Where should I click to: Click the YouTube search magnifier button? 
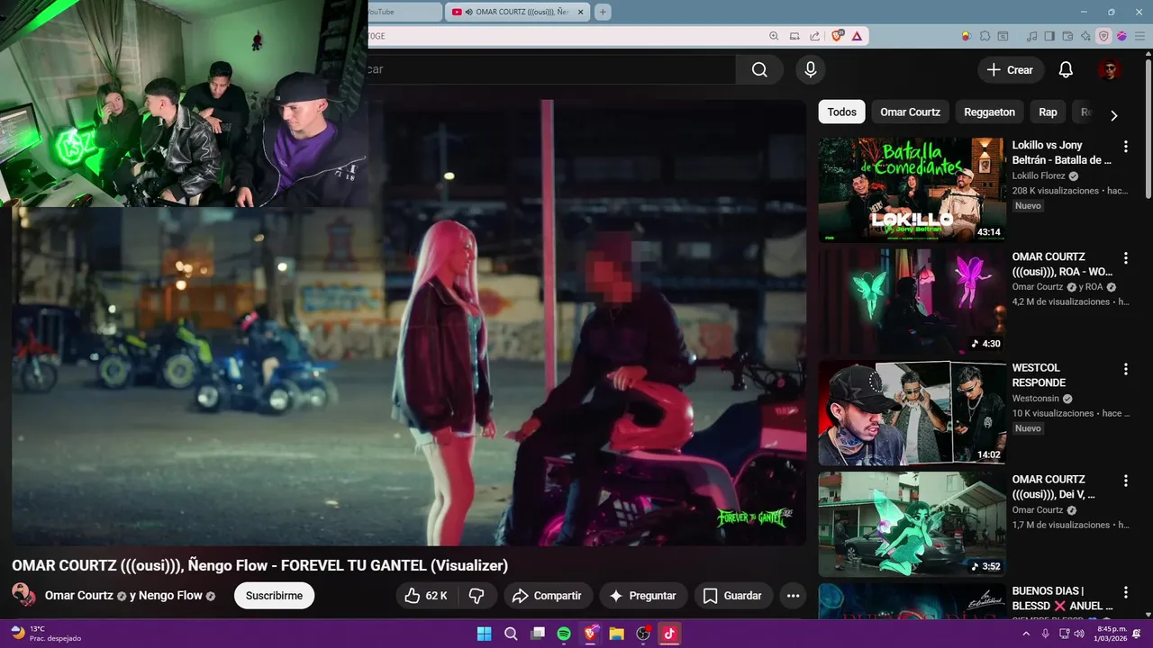759,70
